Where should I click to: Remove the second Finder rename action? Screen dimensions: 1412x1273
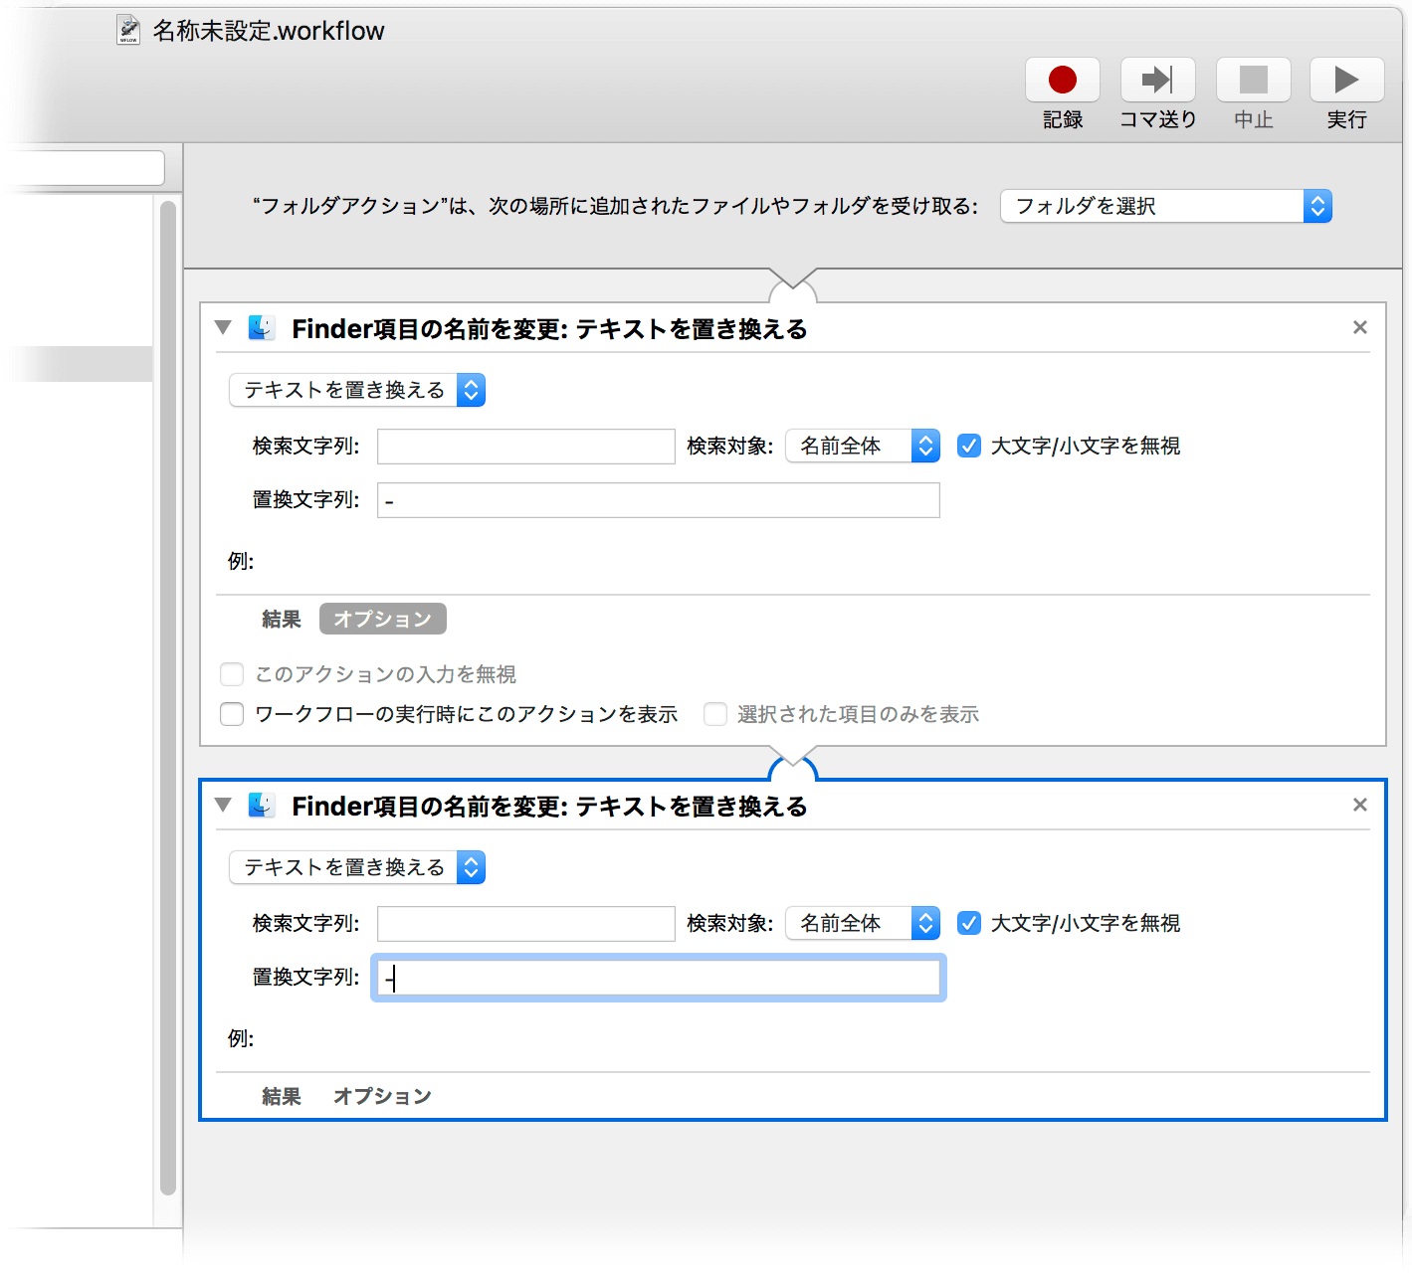(1360, 805)
